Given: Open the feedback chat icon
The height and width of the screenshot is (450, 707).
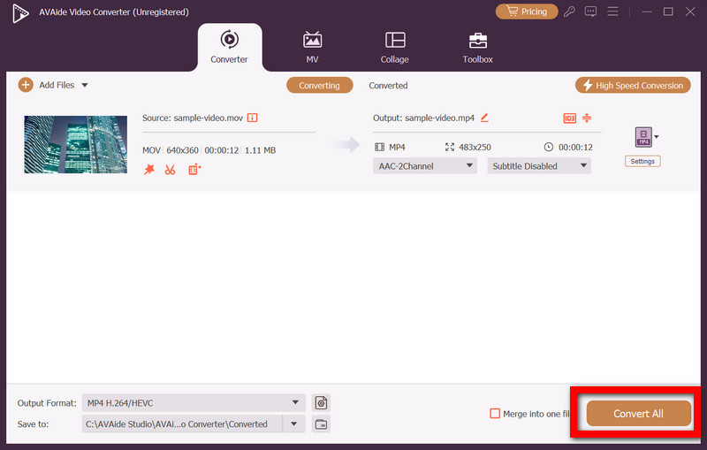Looking at the screenshot, I should [x=590, y=11].
